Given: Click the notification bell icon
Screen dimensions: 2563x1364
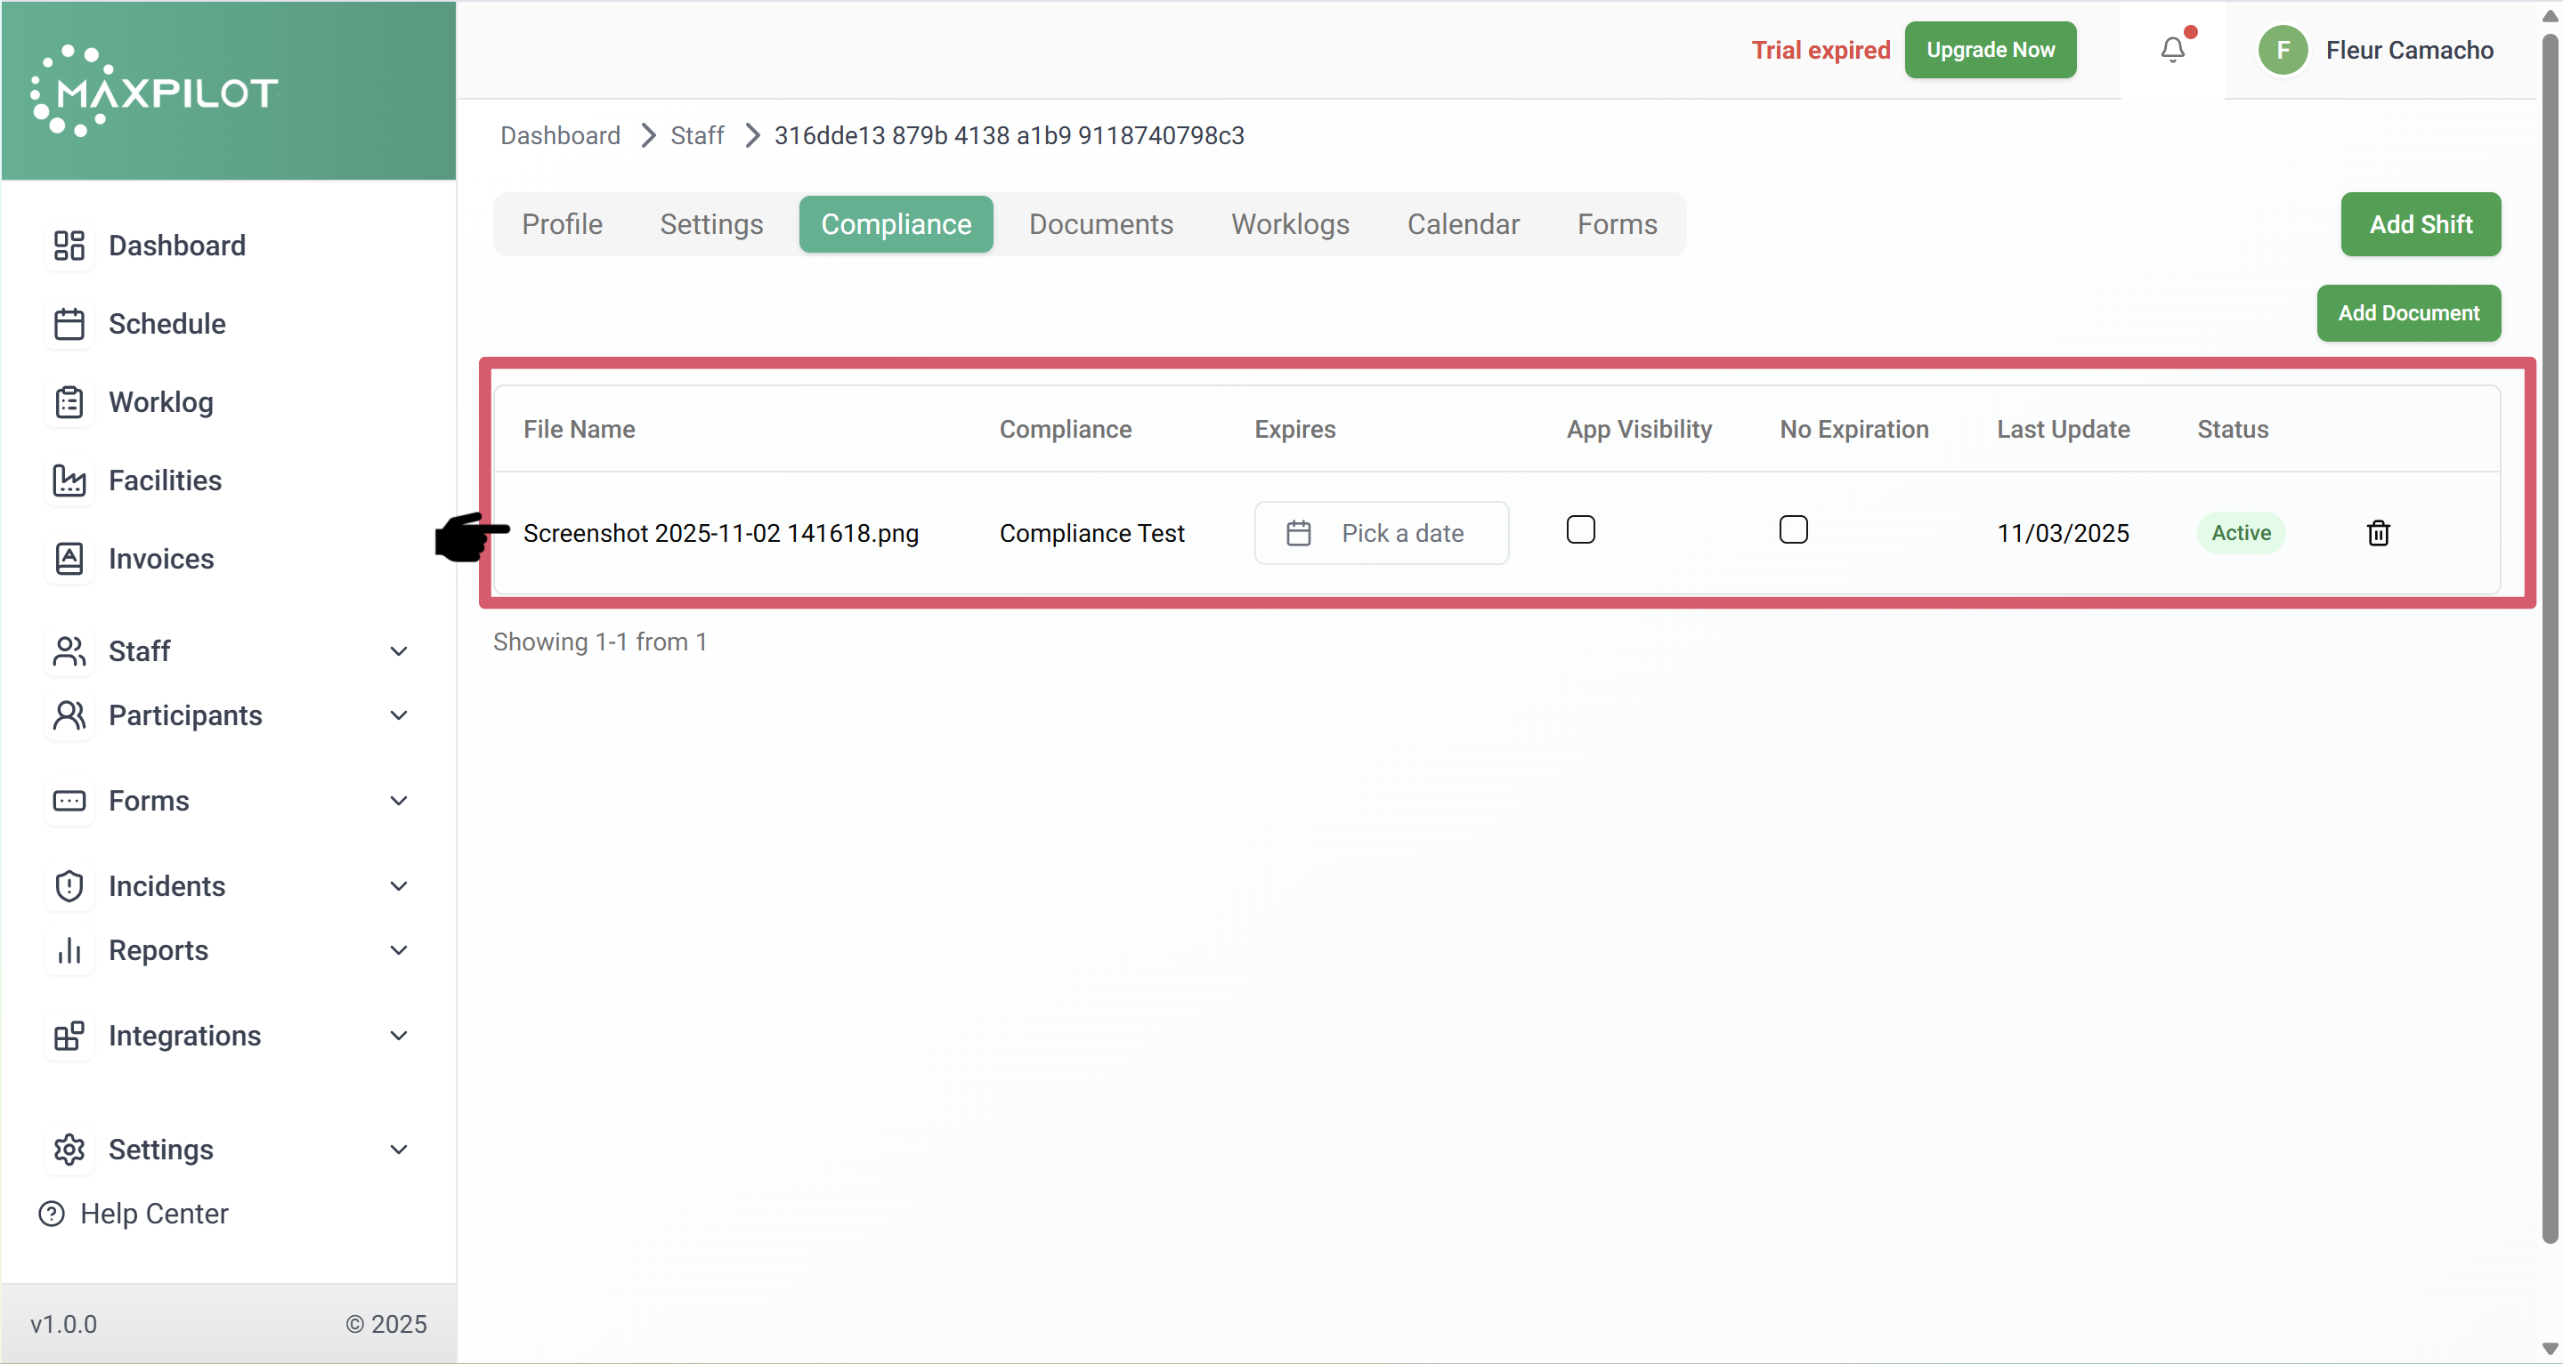Looking at the screenshot, I should click(2172, 50).
